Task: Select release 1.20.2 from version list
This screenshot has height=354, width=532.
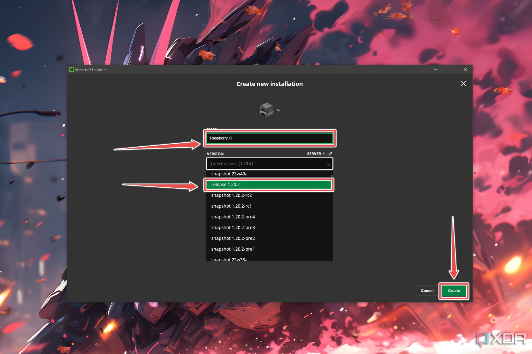Action: click(x=269, y=185)
